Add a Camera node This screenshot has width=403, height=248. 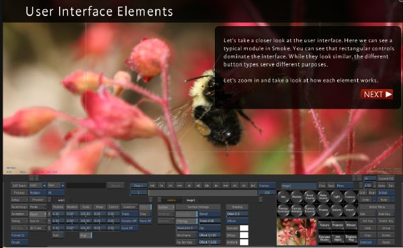350,197
